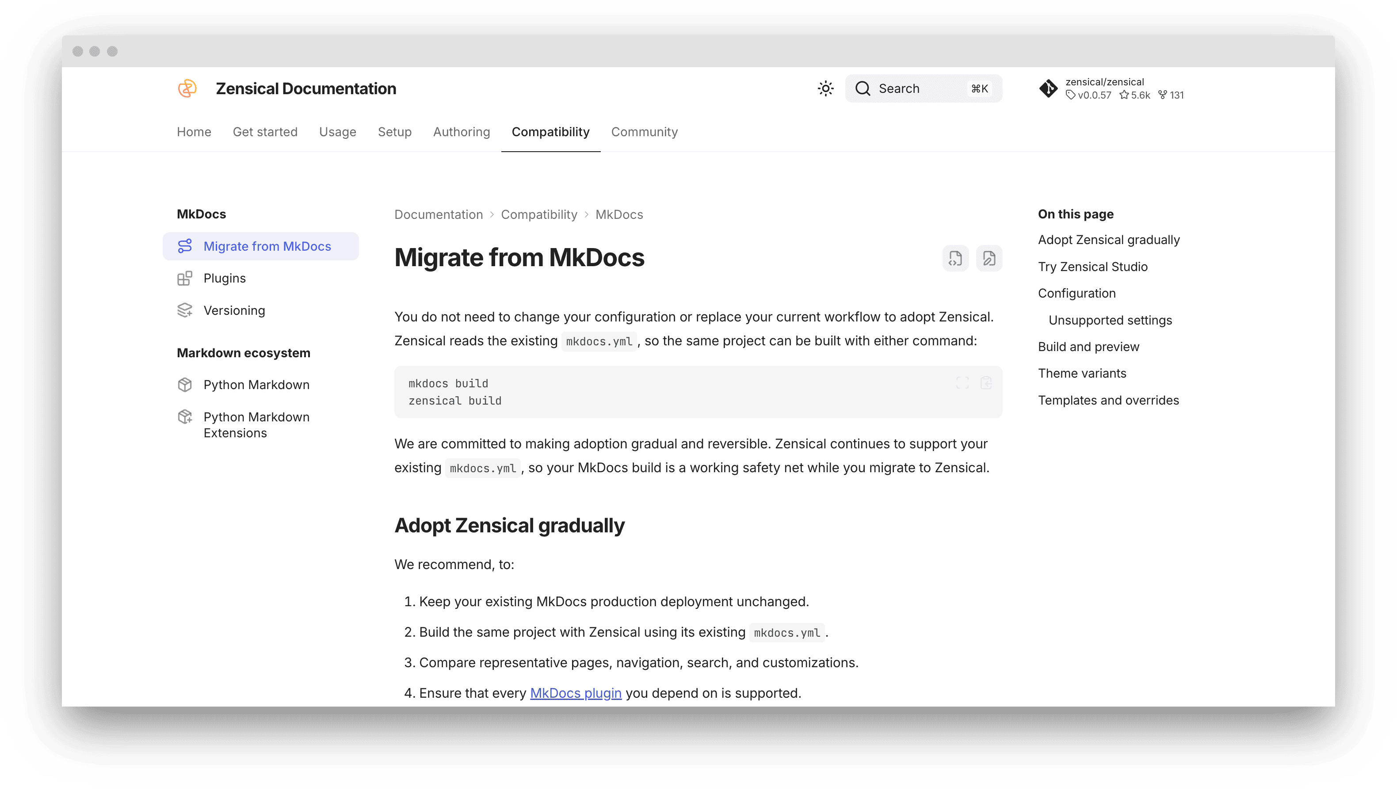Click the Documentation breadcrumb

point(439,214)
